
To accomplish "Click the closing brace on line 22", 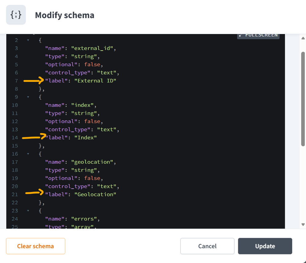I will (x=40, y=203).
